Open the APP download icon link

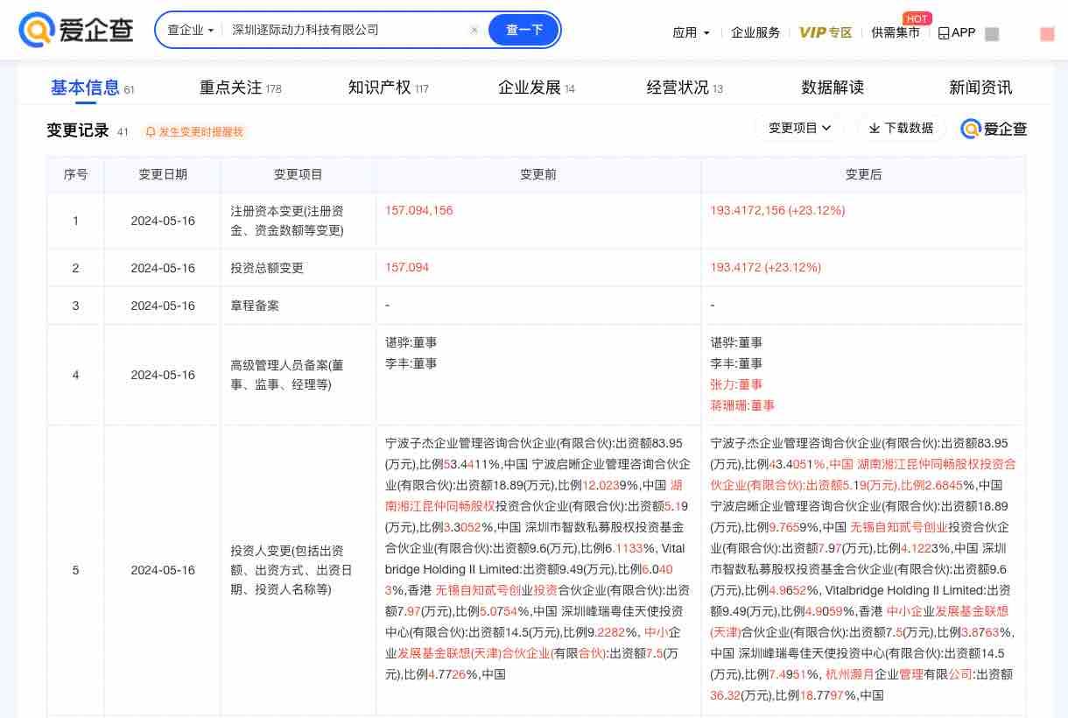pos(956,32)
